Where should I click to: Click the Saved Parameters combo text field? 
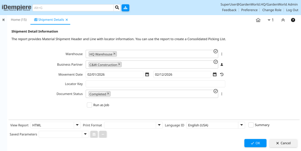click(x=60, y=134)
